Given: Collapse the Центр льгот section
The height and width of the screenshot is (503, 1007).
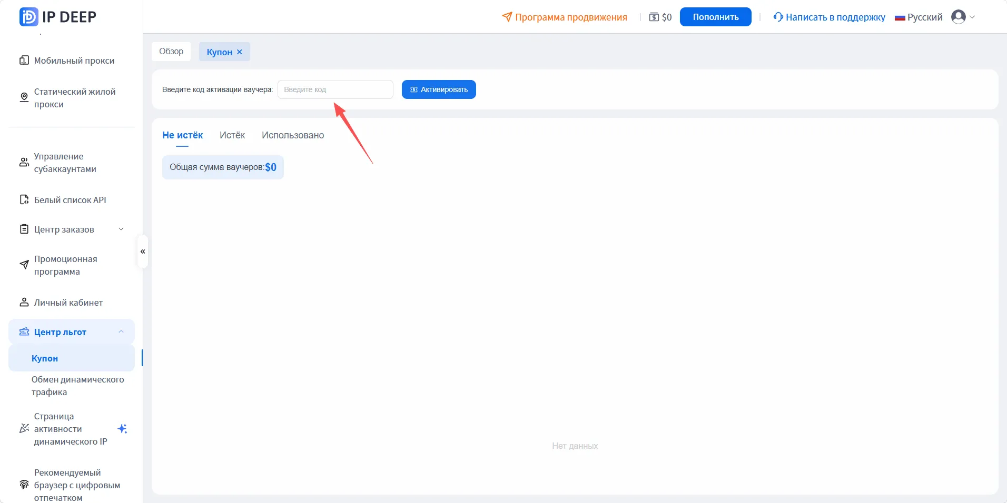Looking at the screenshot, I should click(121, 331).
